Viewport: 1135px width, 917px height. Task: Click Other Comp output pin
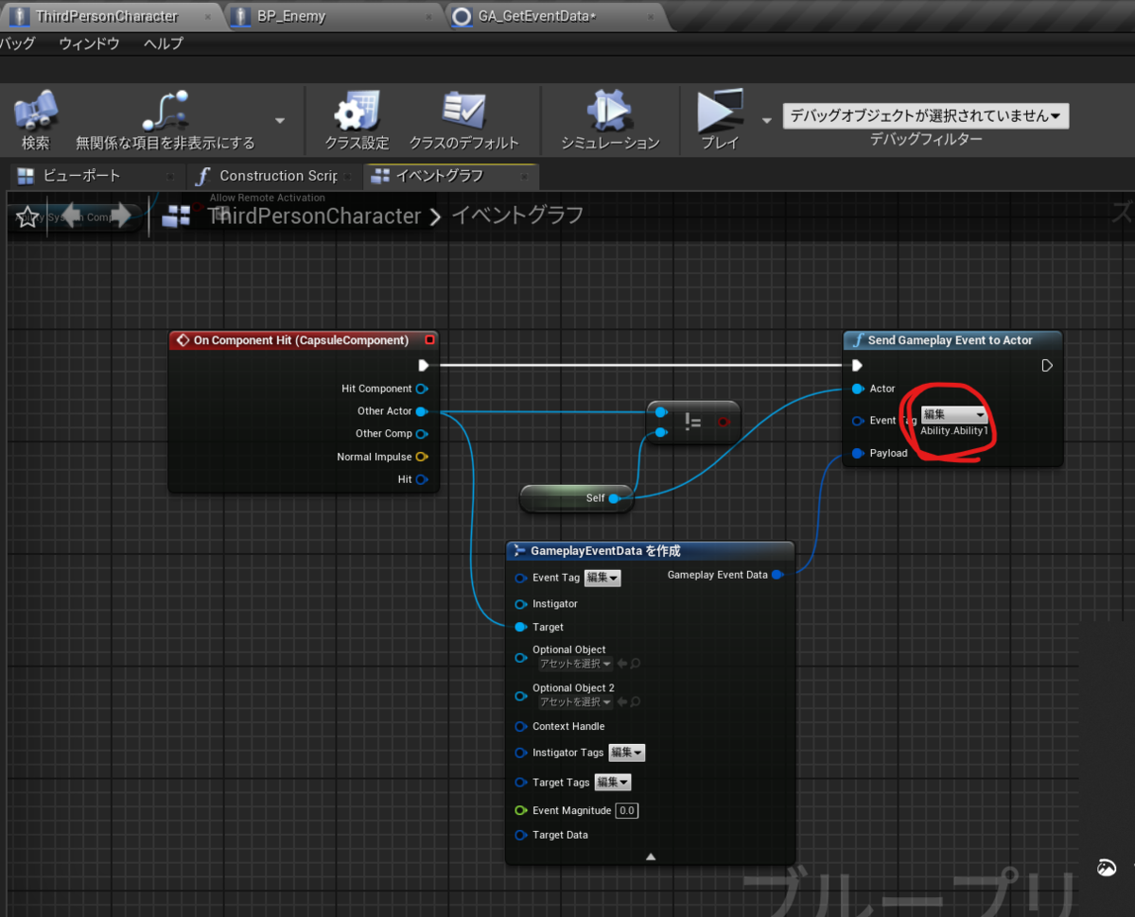[422, 434]
